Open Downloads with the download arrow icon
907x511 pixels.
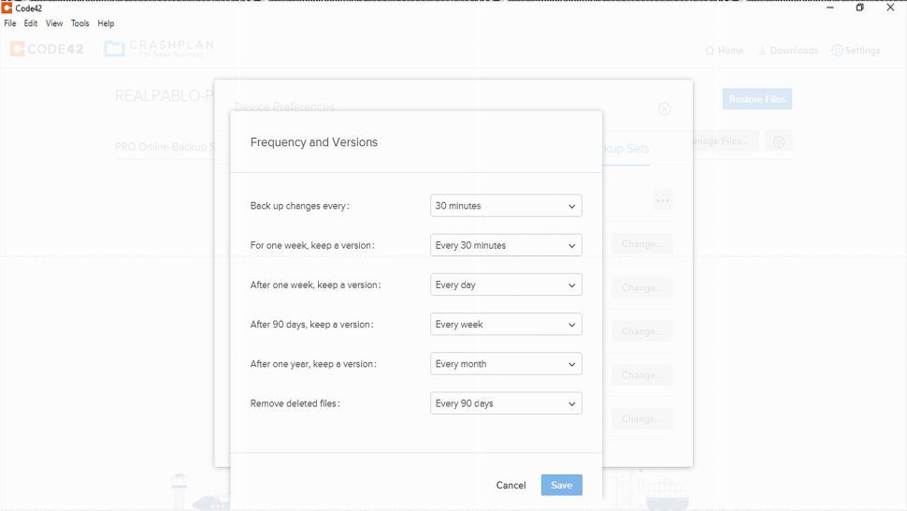coord(762,51)
